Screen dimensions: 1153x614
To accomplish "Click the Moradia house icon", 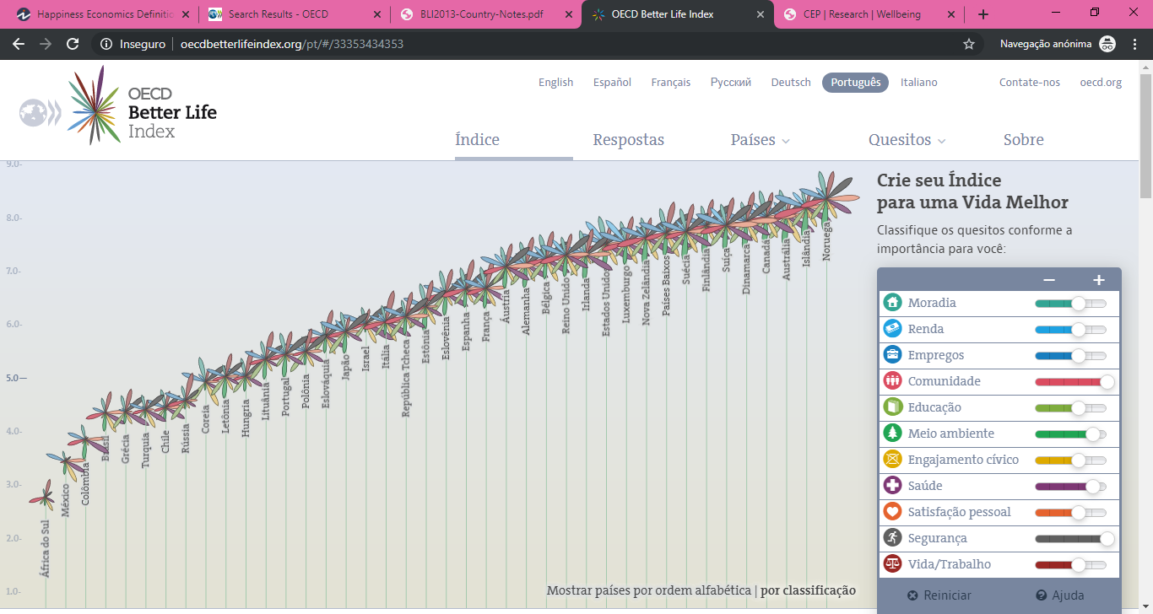I will 892,303.
